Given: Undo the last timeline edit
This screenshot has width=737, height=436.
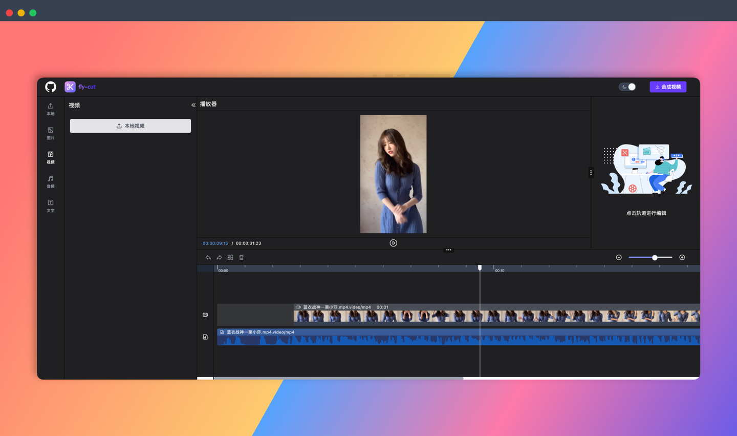Looking at the screenshot, I should 208,258.
